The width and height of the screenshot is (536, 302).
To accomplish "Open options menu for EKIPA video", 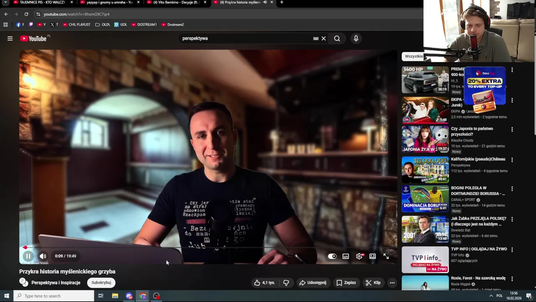I will tap(512, 101).
